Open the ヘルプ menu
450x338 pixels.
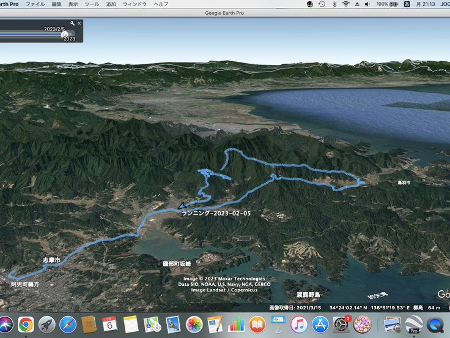tap(161, 4)
